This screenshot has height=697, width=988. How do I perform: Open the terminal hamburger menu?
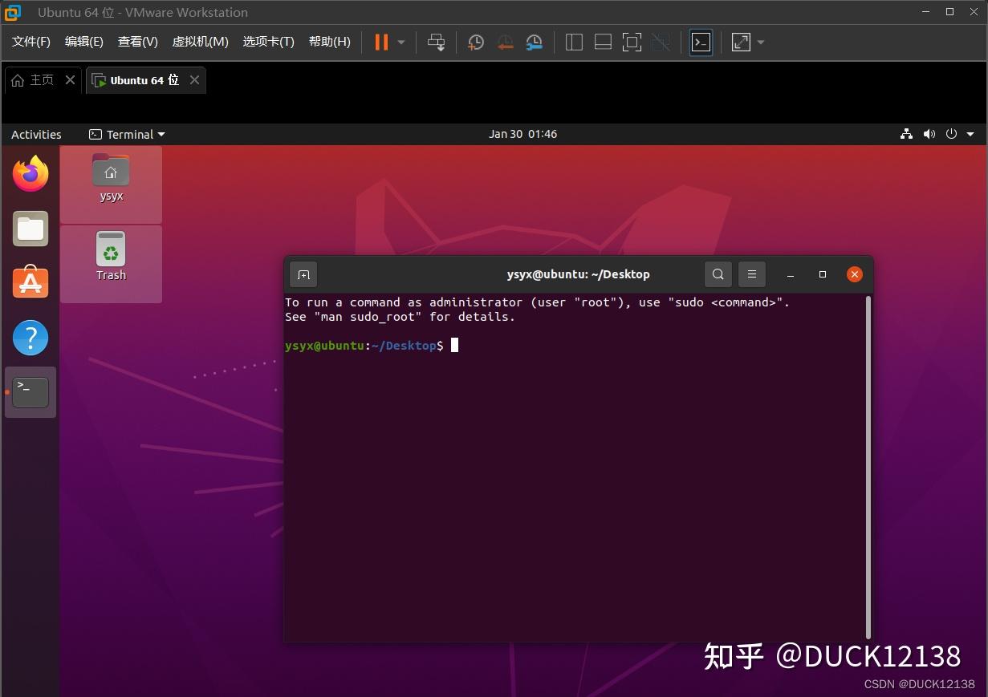(751, 274)
